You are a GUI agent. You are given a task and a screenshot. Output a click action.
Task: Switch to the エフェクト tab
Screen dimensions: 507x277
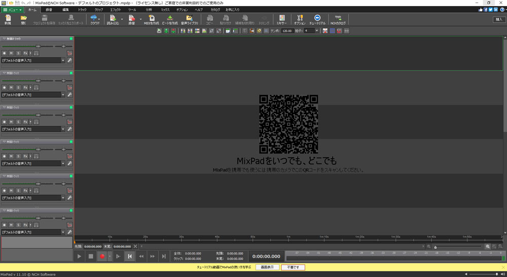tap(116, 10)
